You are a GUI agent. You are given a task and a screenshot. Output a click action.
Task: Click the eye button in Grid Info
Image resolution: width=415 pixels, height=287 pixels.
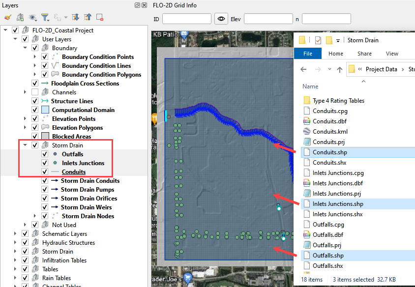point(221,19)
